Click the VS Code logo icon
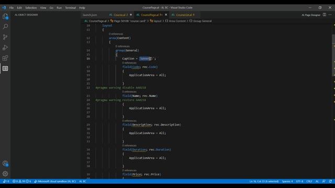335x188 pixels. [4, 8]
